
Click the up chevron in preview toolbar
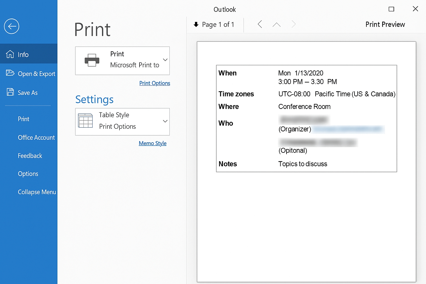(x=277, y=25)
